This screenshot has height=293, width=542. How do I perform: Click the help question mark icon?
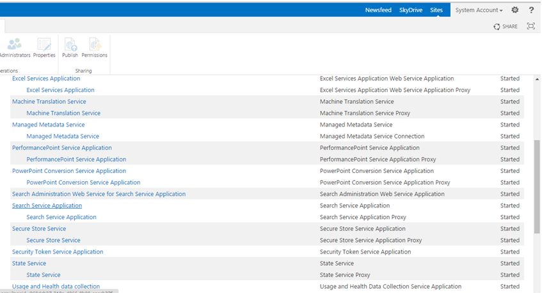point(531,10)
